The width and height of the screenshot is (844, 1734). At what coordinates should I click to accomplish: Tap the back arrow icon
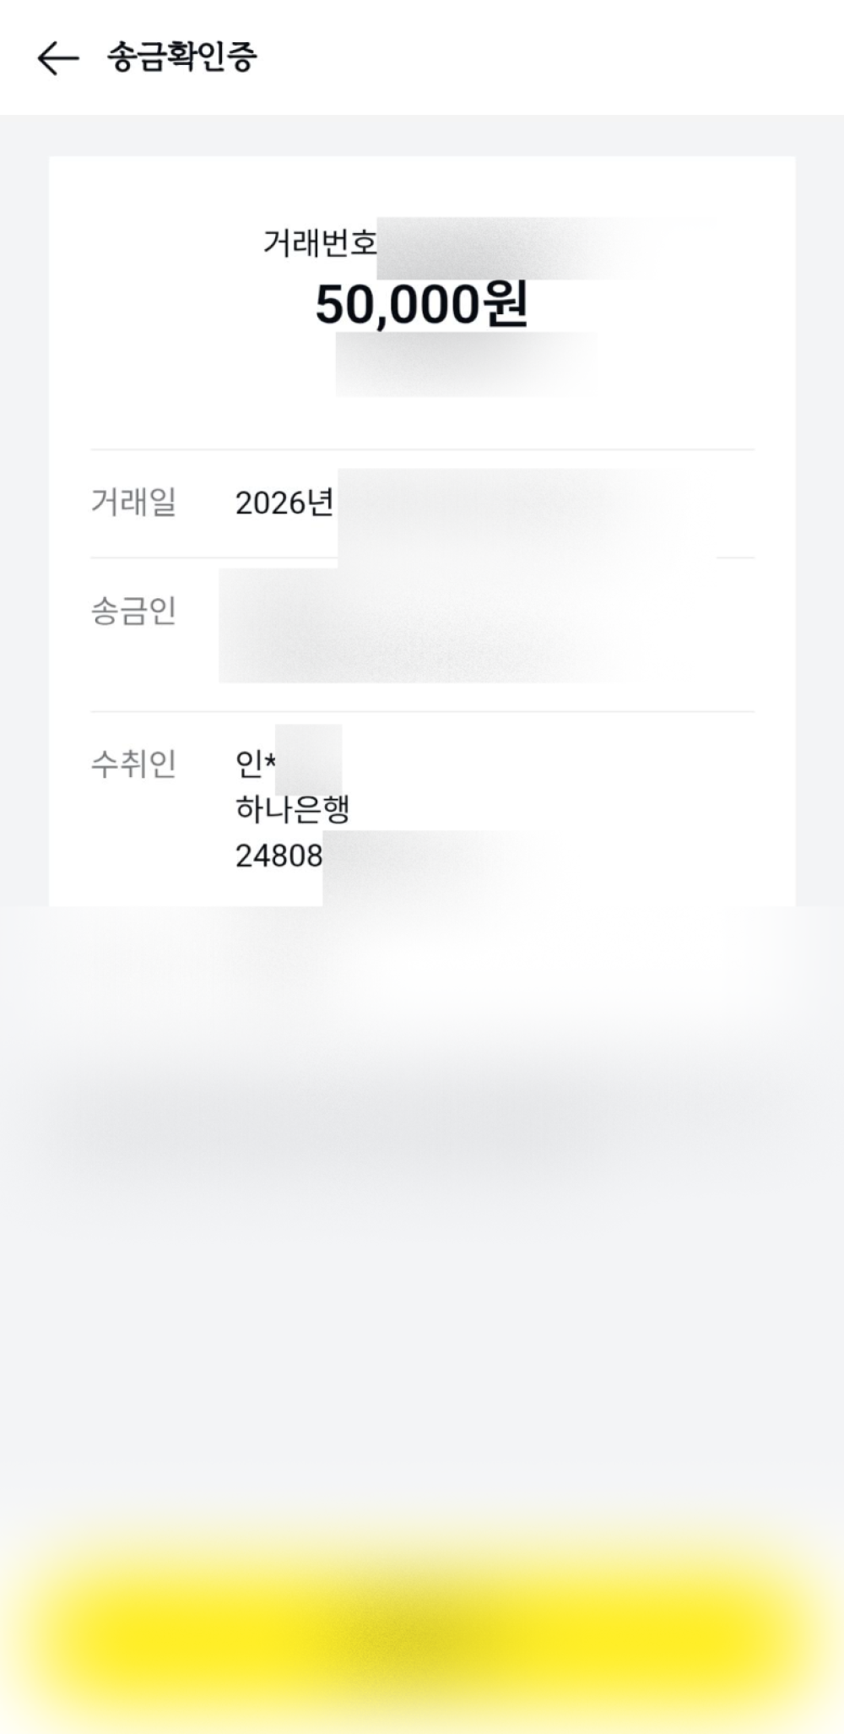pos(58,58)
